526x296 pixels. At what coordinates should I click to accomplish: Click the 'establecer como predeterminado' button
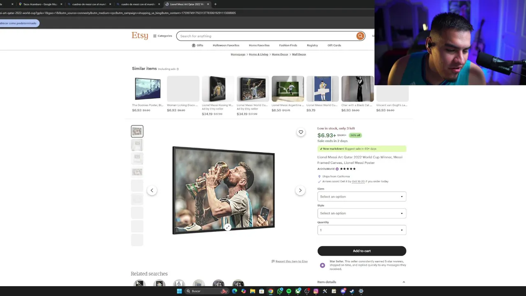click(19, 23)
